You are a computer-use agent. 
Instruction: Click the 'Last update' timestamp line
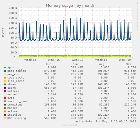pyautogui.click(x=105, y=122)
